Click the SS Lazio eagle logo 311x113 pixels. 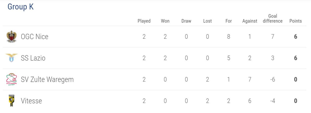click(x=11, y=58)
